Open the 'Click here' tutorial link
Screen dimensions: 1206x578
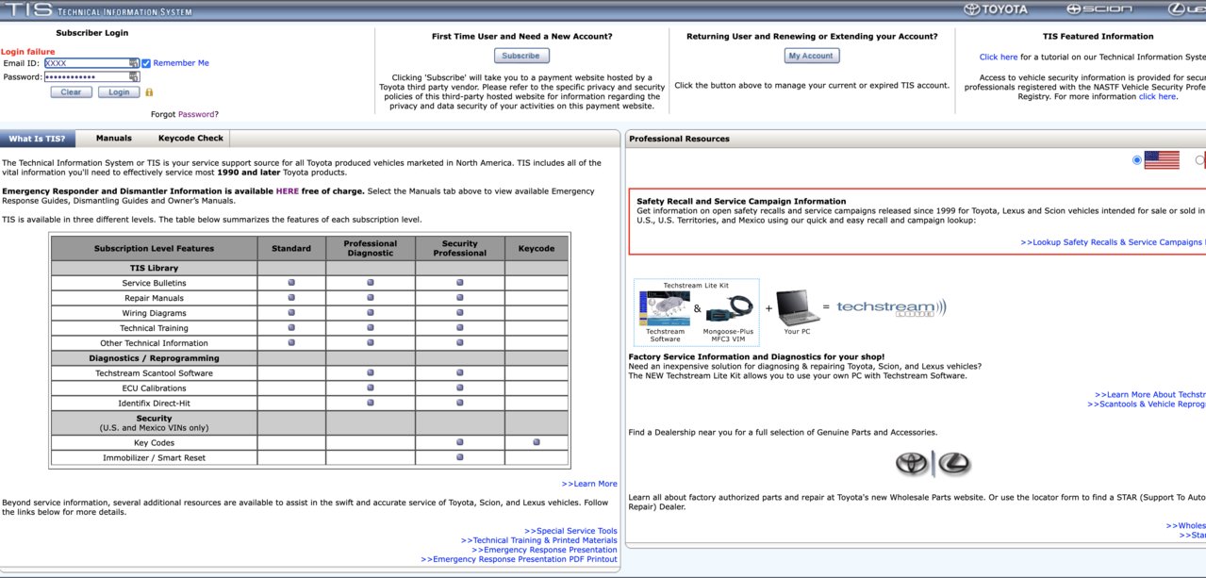(x=999, y=57)
